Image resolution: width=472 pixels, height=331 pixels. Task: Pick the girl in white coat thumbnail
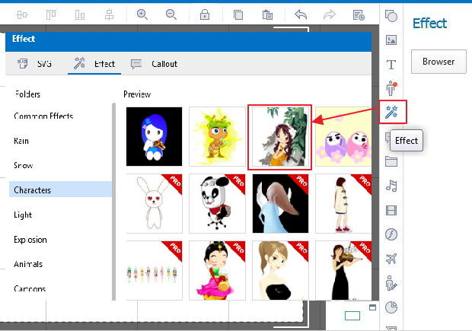[343, 203]
